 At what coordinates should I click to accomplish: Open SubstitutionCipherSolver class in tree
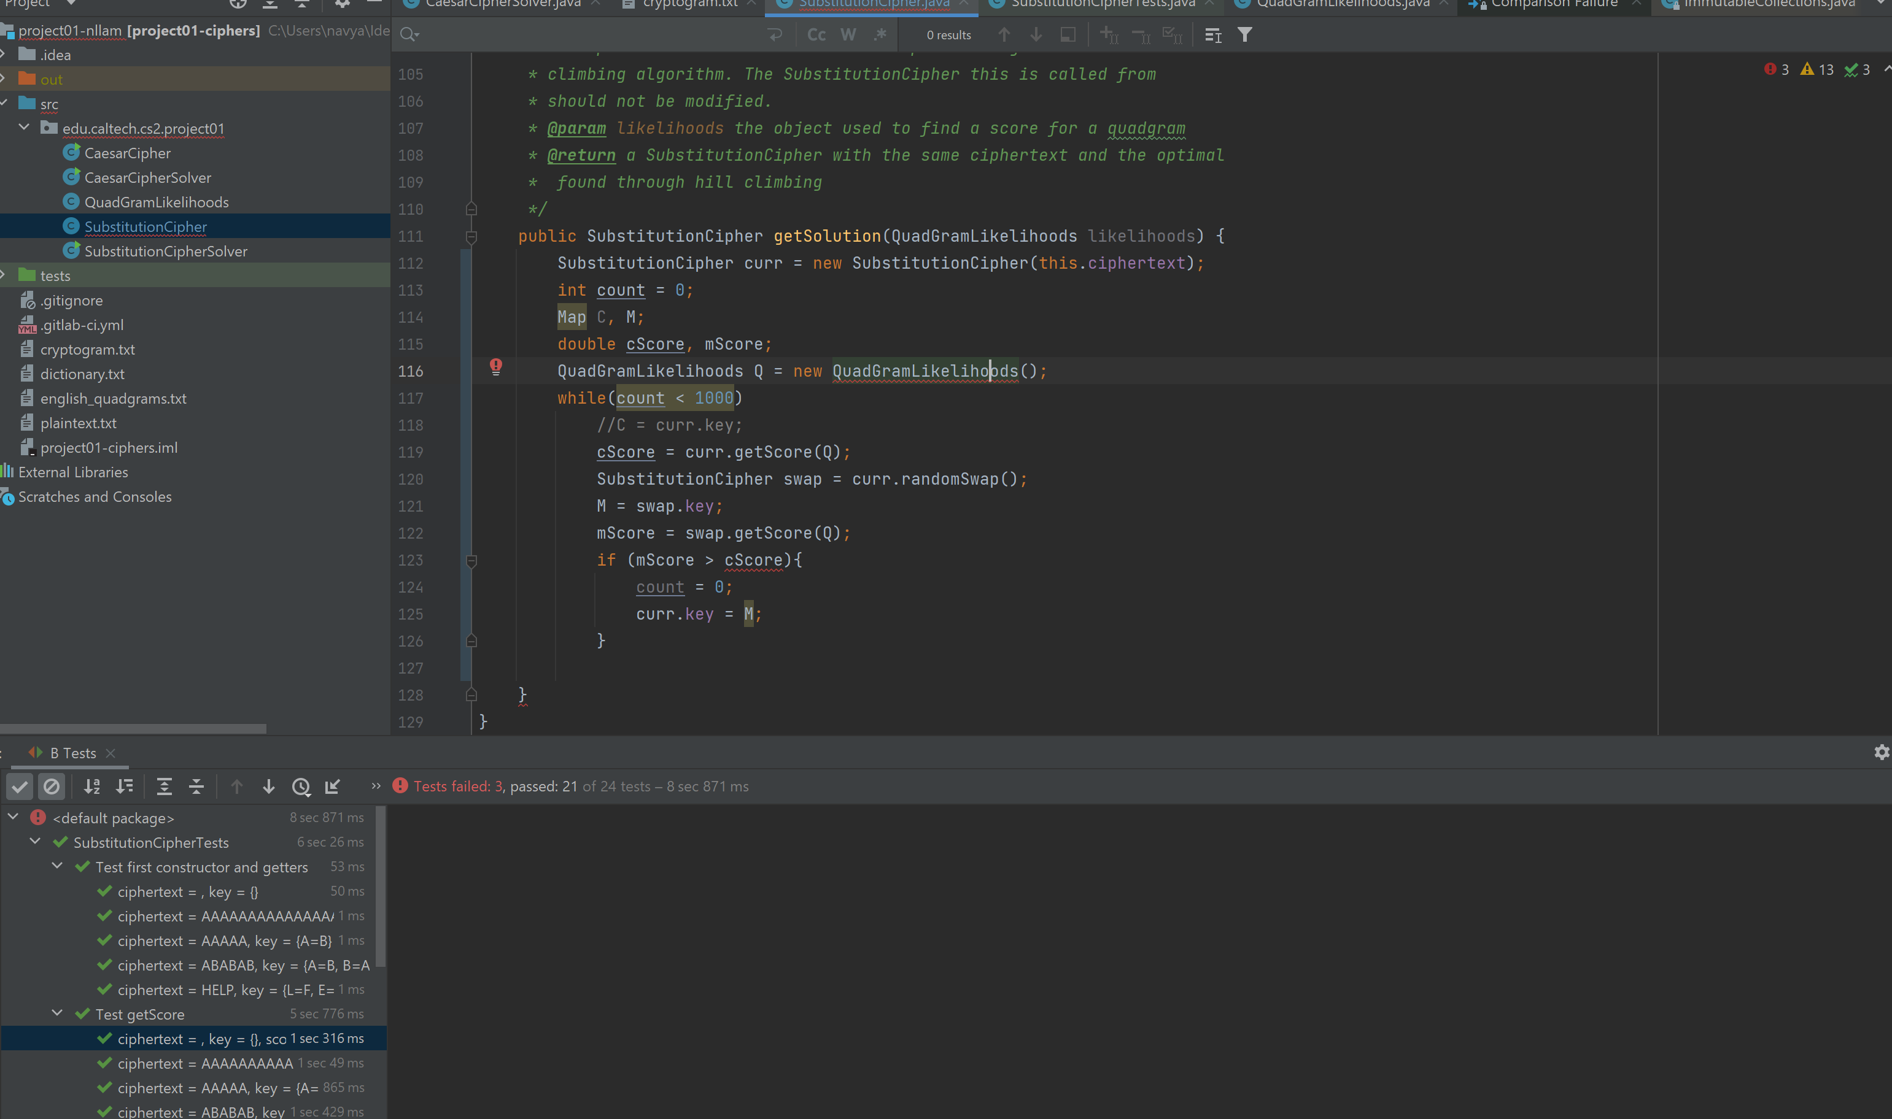165,251
